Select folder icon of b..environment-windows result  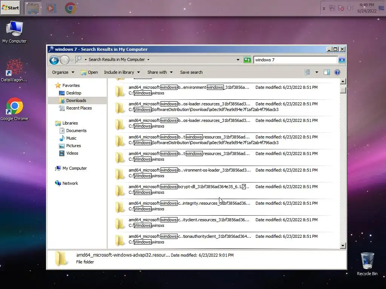[119, 91]
